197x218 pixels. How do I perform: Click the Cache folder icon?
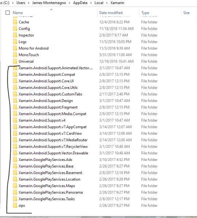15,22
